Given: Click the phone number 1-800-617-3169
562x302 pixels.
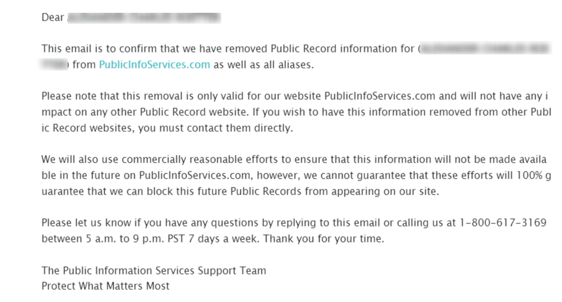Looking at the screenshot, I should point(503,223).
